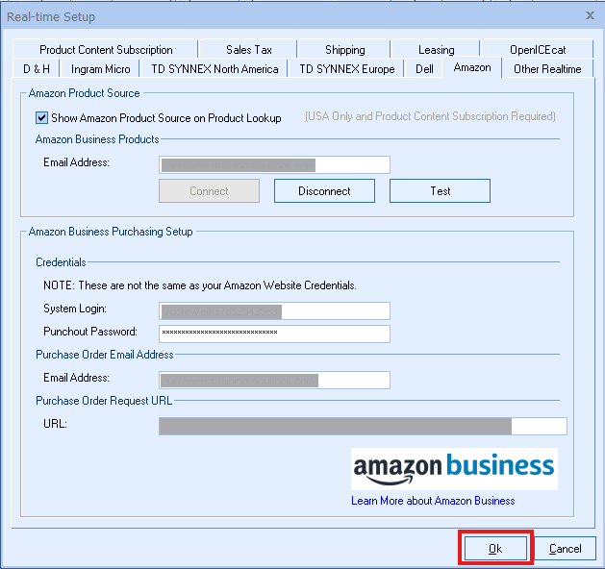
Task: Close the Real-time Setup dialog
Action: click(590, 15)
